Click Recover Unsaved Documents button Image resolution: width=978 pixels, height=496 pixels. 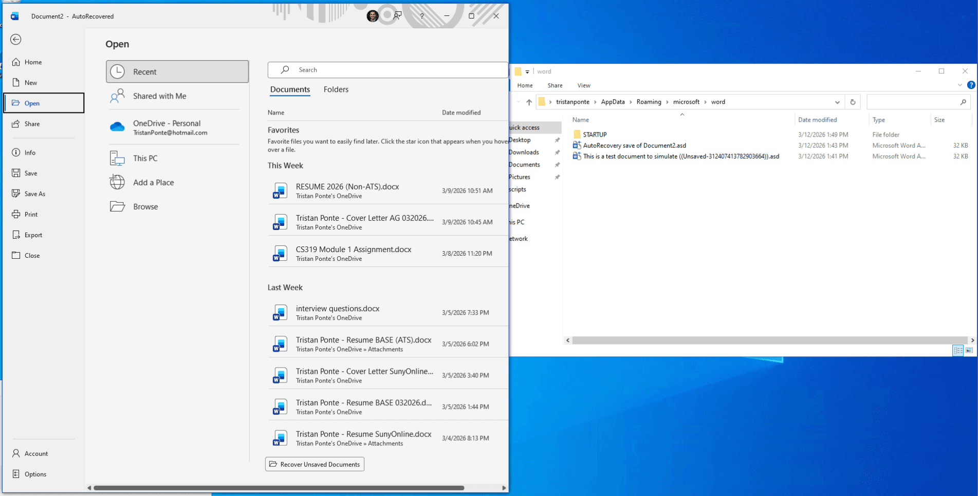click(x=315, y=464)
